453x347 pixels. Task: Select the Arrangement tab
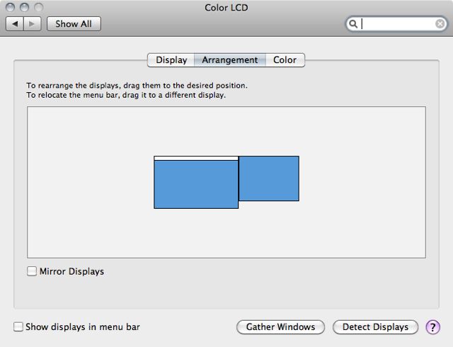[230, 60]
